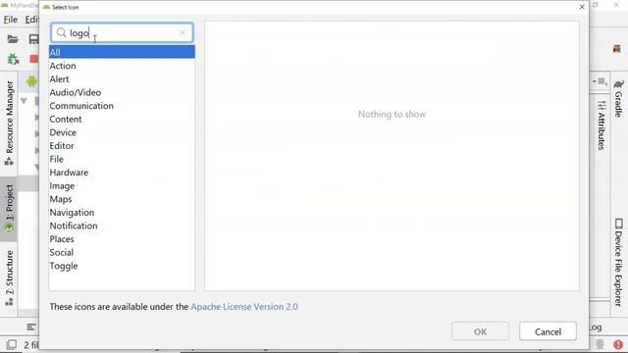Clear the icon search text
The height and width of the screenshot is (353, 628).
[x=183, y=32]
